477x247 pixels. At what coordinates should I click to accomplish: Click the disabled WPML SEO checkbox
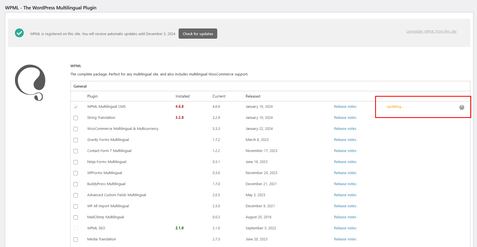(76, 228)
